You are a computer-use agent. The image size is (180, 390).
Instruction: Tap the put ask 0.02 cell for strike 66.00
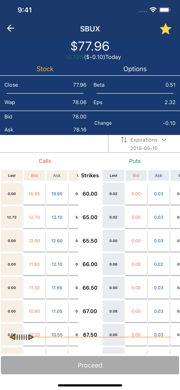(x=158, y=264)
